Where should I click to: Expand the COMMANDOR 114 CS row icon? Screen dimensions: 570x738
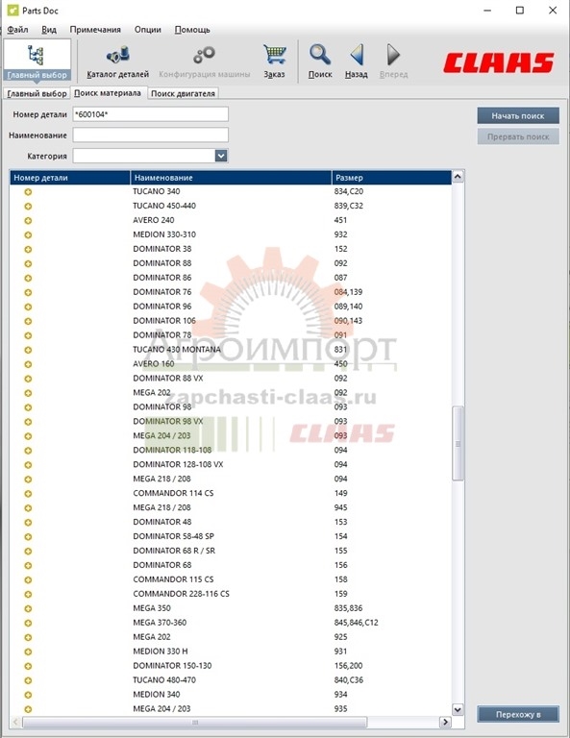28,494
